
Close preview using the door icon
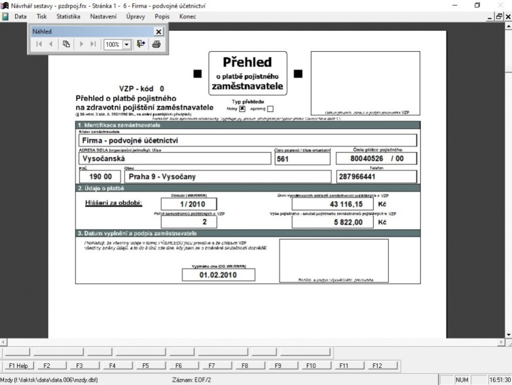click(x=141, y=44)
